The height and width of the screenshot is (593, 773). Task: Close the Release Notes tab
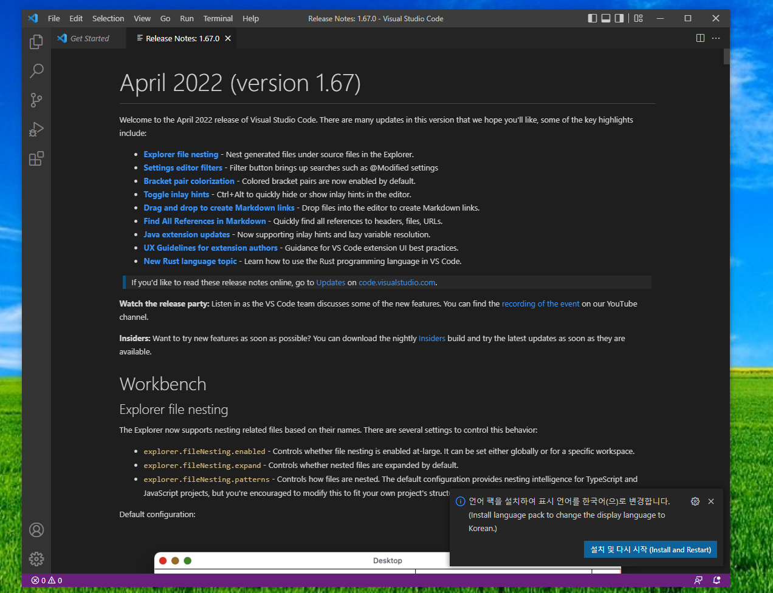(228, 38)
